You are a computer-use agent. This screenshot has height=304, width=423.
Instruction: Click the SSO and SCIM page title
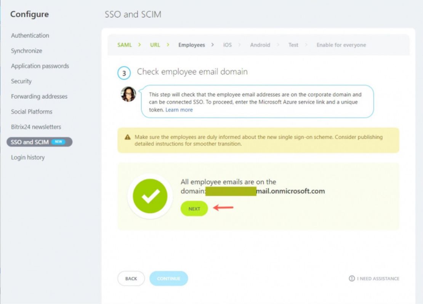coord(133,14)
